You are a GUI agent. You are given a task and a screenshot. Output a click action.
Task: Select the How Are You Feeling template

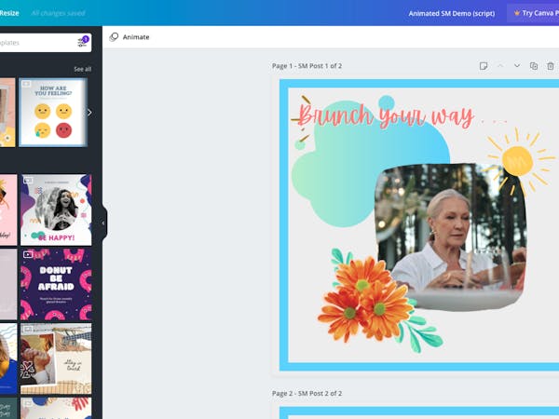coord(53,113)
